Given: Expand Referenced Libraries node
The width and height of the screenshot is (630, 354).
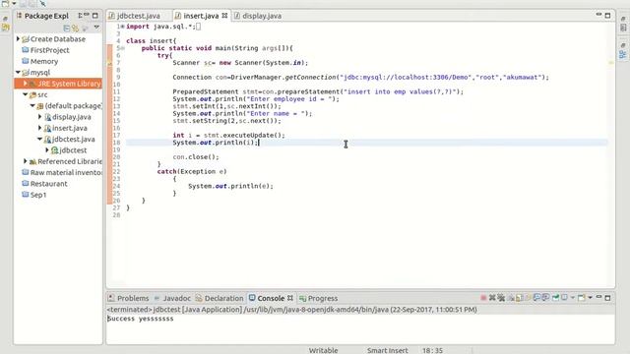Looking at the screenshot, I should [x=25, y=161].
